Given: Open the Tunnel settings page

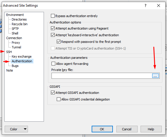Looking at the screenshot, I should (x=16, y=47).
